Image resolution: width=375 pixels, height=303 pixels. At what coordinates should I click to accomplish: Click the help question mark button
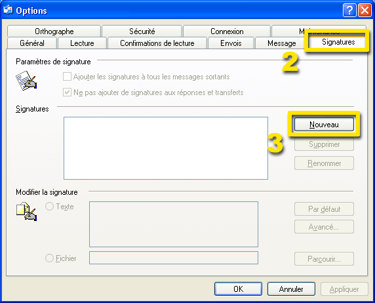[349, 10]
